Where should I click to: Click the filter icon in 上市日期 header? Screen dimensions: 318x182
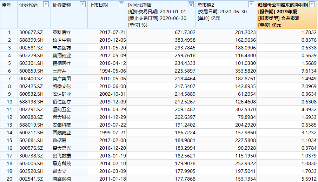click(x=121, y=4)
